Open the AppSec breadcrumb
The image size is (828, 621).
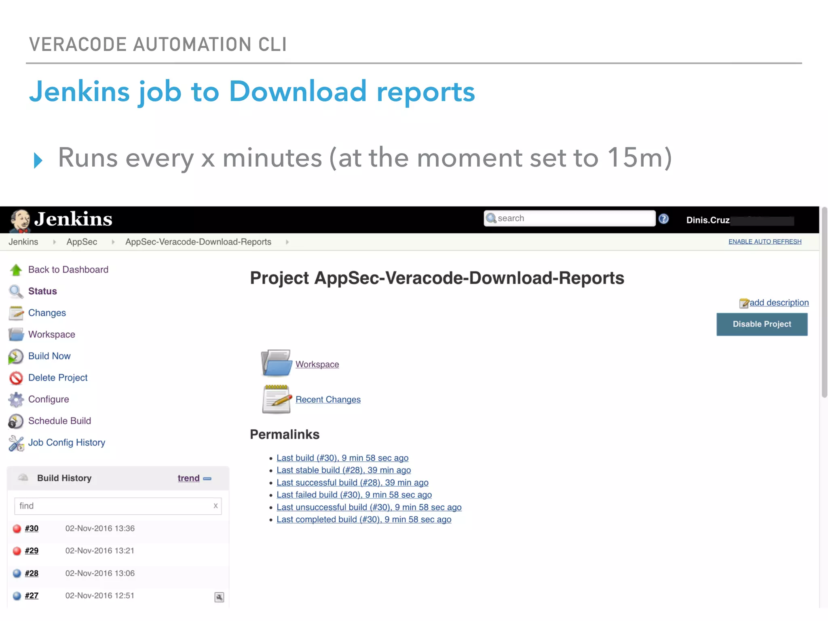point(82,242)
